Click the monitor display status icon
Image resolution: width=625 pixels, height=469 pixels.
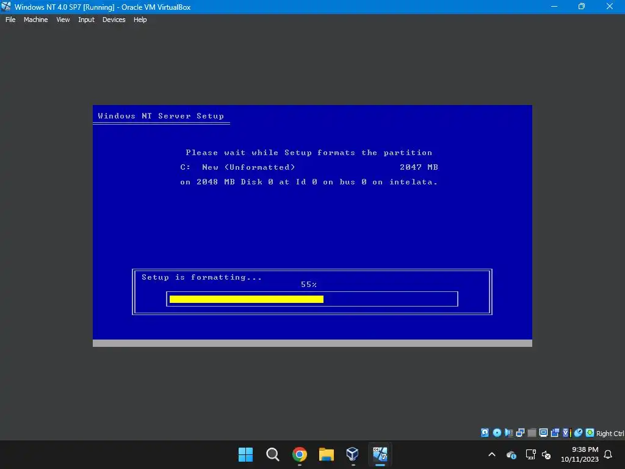point(543,433)
